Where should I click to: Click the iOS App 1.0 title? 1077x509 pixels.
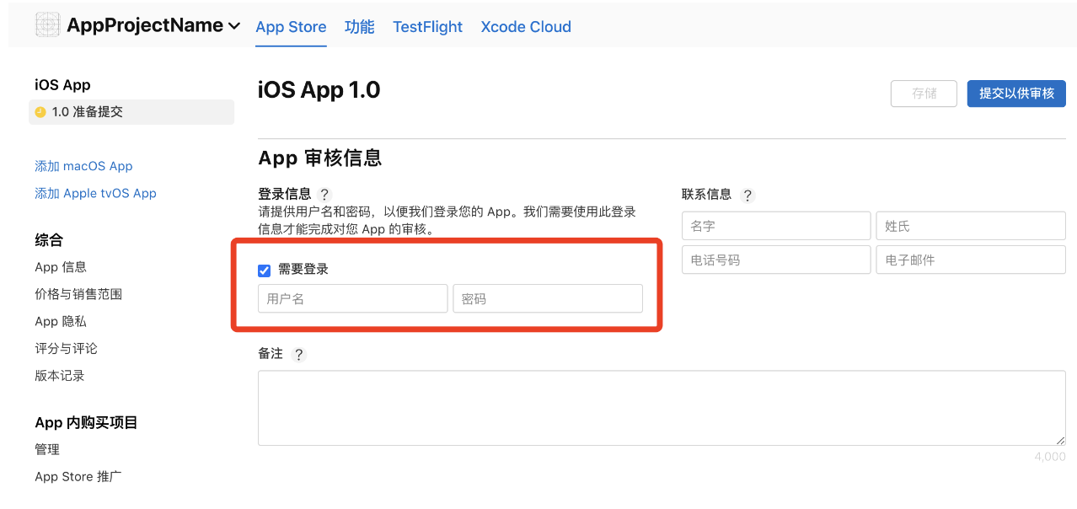(319, 89)
